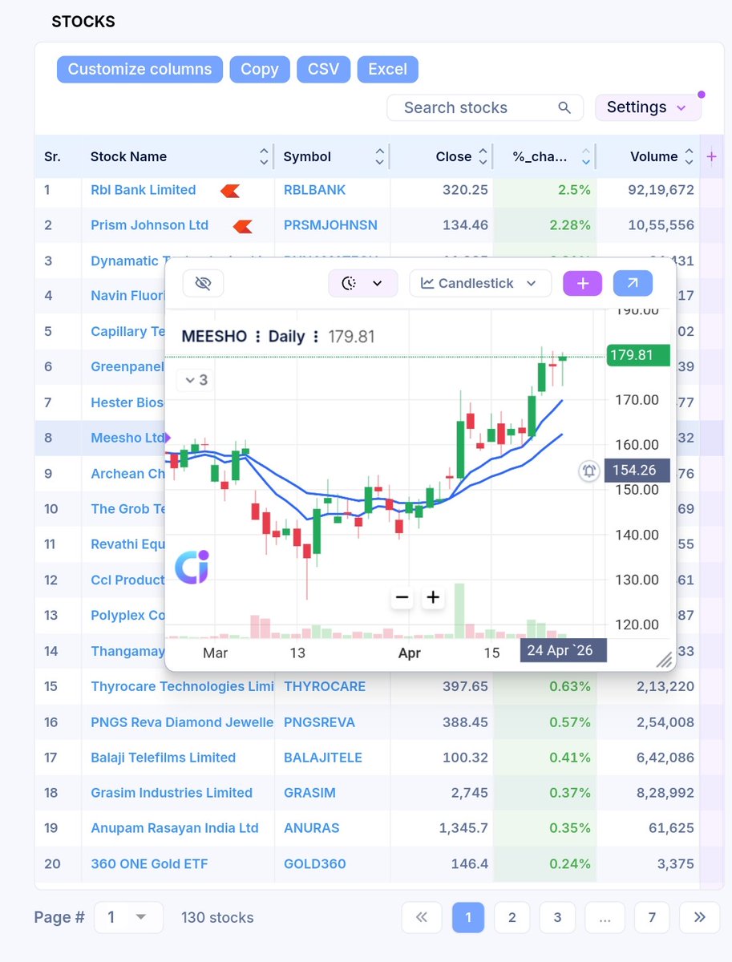The image size is (732, 962).
Task: Click the 24 Apr '26 date marker
Action: [x=564, y=650]
